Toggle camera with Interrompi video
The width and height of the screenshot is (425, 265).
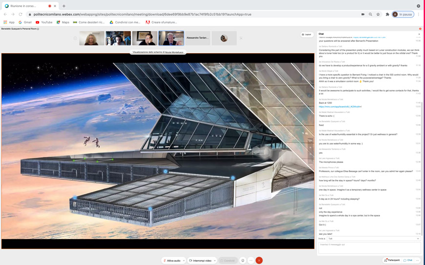pos(200,261)
